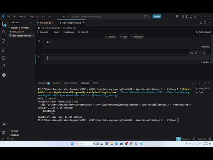Image resolution: width=213 pixels, height=160 pixels.
Task: Add a new terminal with plus icon
Action: [192, 83]
